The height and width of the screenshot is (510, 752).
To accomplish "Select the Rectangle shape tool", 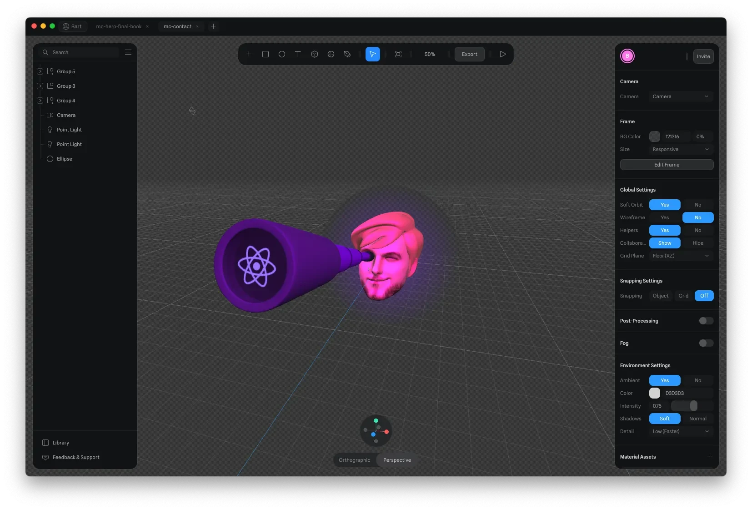I will [266, 54].
